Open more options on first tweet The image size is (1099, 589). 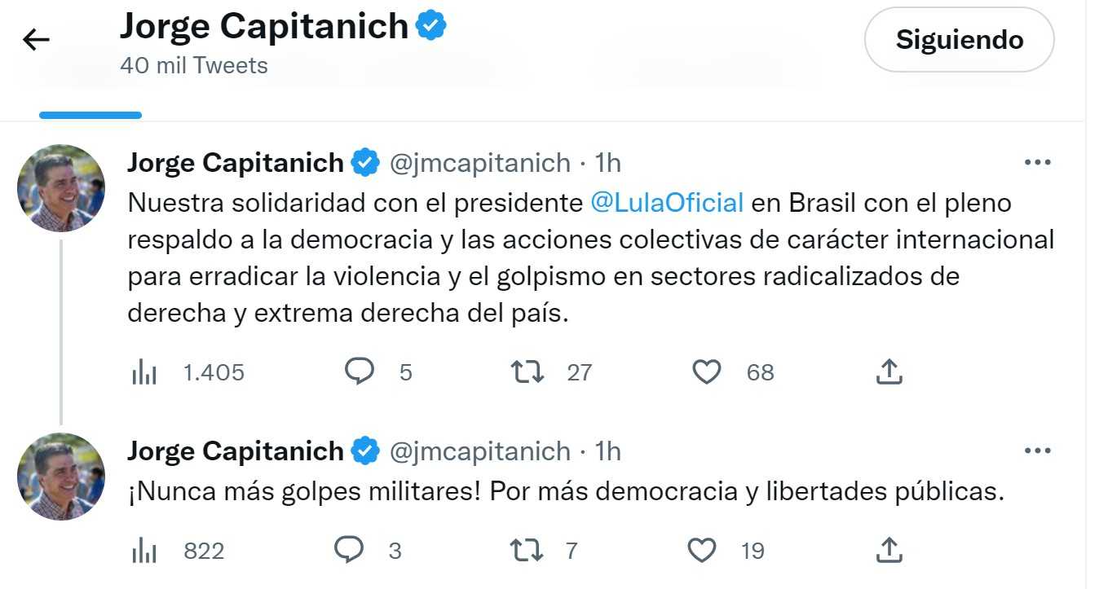pyautogui.click(x=1037, y=163)
